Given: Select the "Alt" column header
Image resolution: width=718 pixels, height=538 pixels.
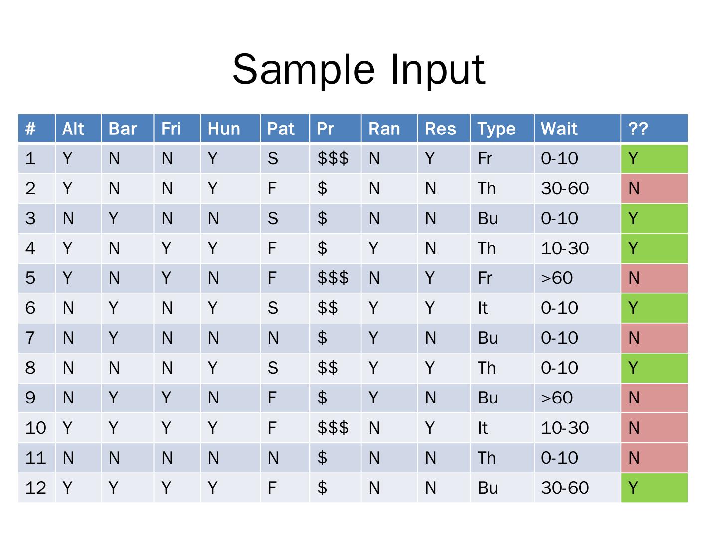Looking at the screenshot, I should (x=78, y=129).
